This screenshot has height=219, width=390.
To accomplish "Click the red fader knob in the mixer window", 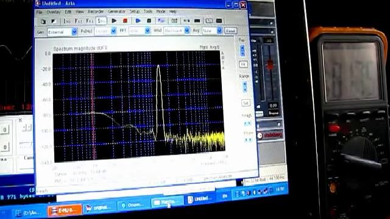I will pyautogui.click(x=270, y=64).
